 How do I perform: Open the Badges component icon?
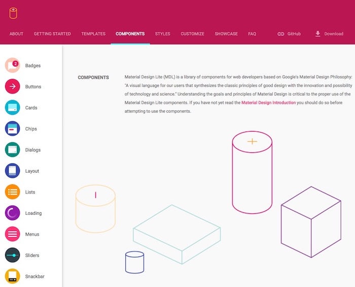(13, 66)
